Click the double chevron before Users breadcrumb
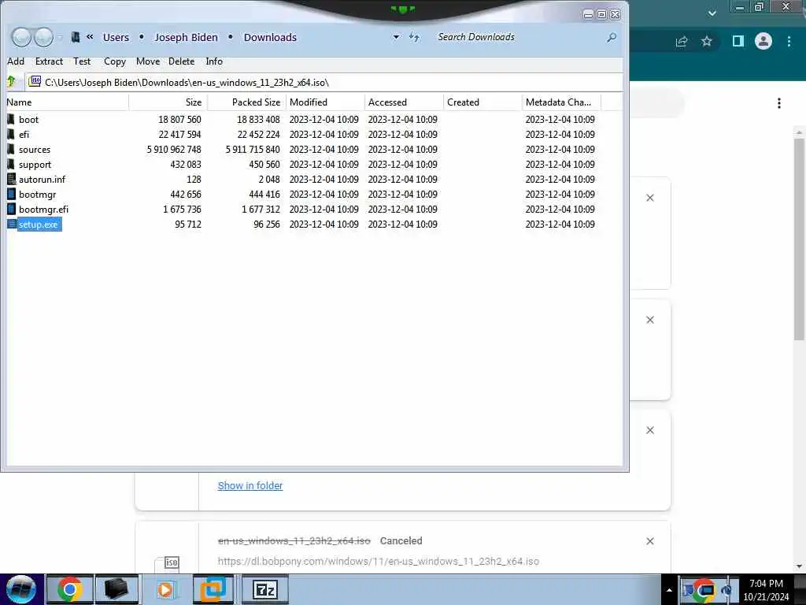 point(90,36)
